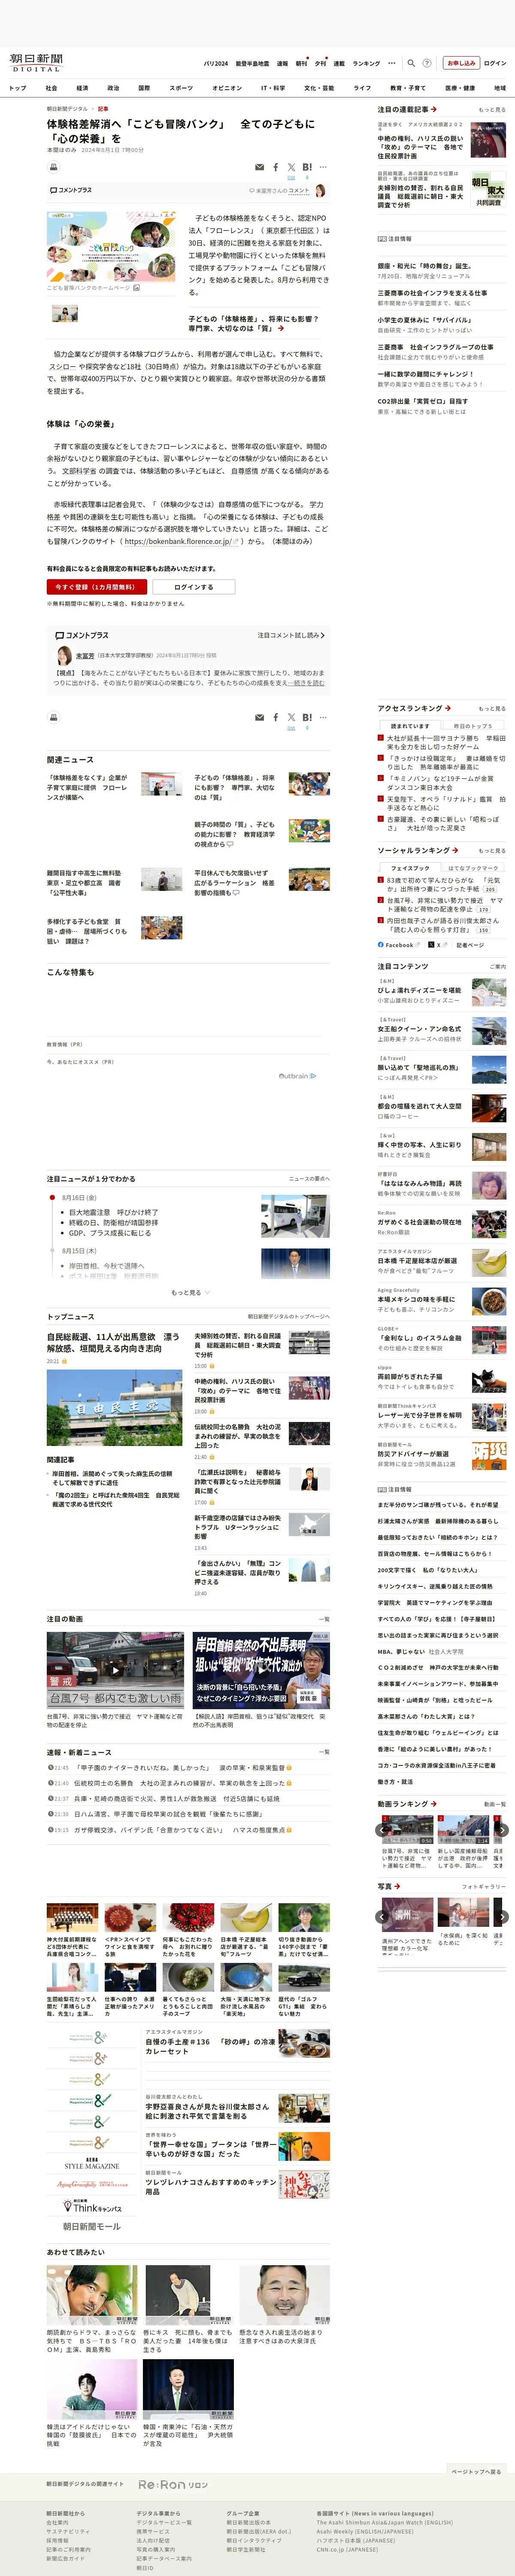Open the Re:Ron logo in the footer
The width and height of the screenshot is (515, 2576).
173,2485
